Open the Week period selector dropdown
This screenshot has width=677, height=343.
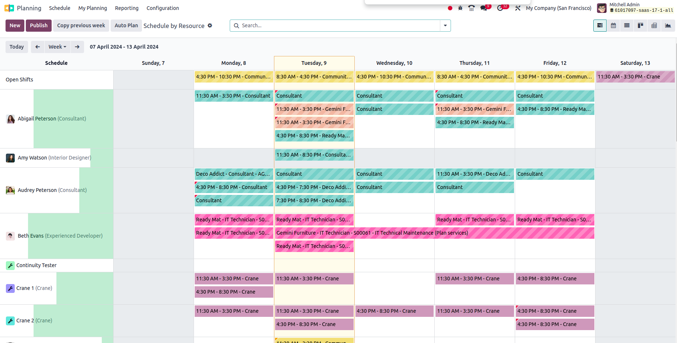coord(57,47)
